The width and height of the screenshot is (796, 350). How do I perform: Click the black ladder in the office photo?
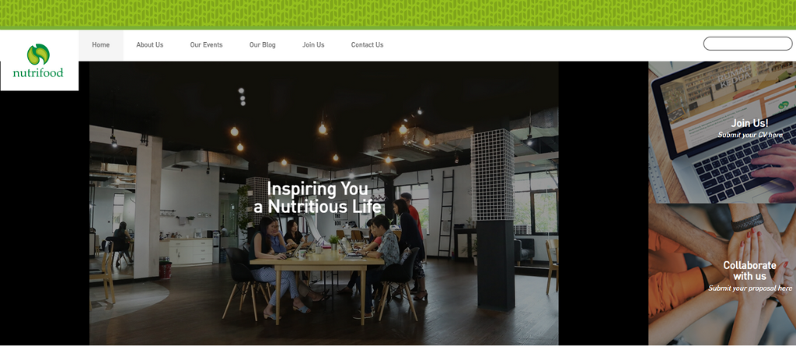click(x=446, y=213)
